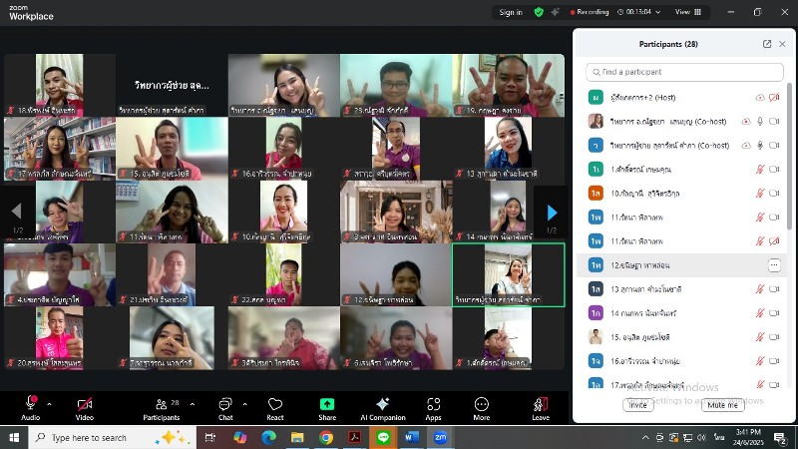The image size is (798, 449).
Task: Select the video tile labeled 4
Action: coord(60,275)
